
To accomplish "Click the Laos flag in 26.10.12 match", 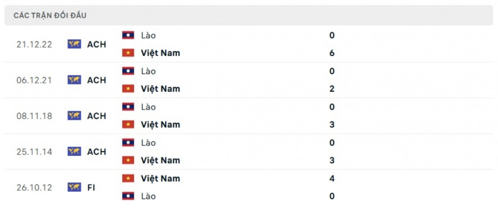I will point(128,196).
